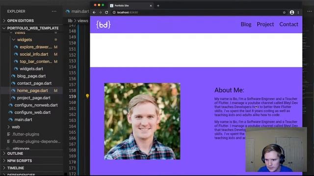Viewport: 314px width, 176px height.
Task: Click the Dart icon of widgets.dart
Action: point(16,69)
